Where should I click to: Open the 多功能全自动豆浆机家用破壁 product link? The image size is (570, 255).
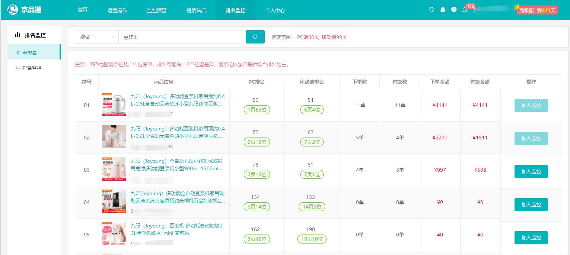178,197
